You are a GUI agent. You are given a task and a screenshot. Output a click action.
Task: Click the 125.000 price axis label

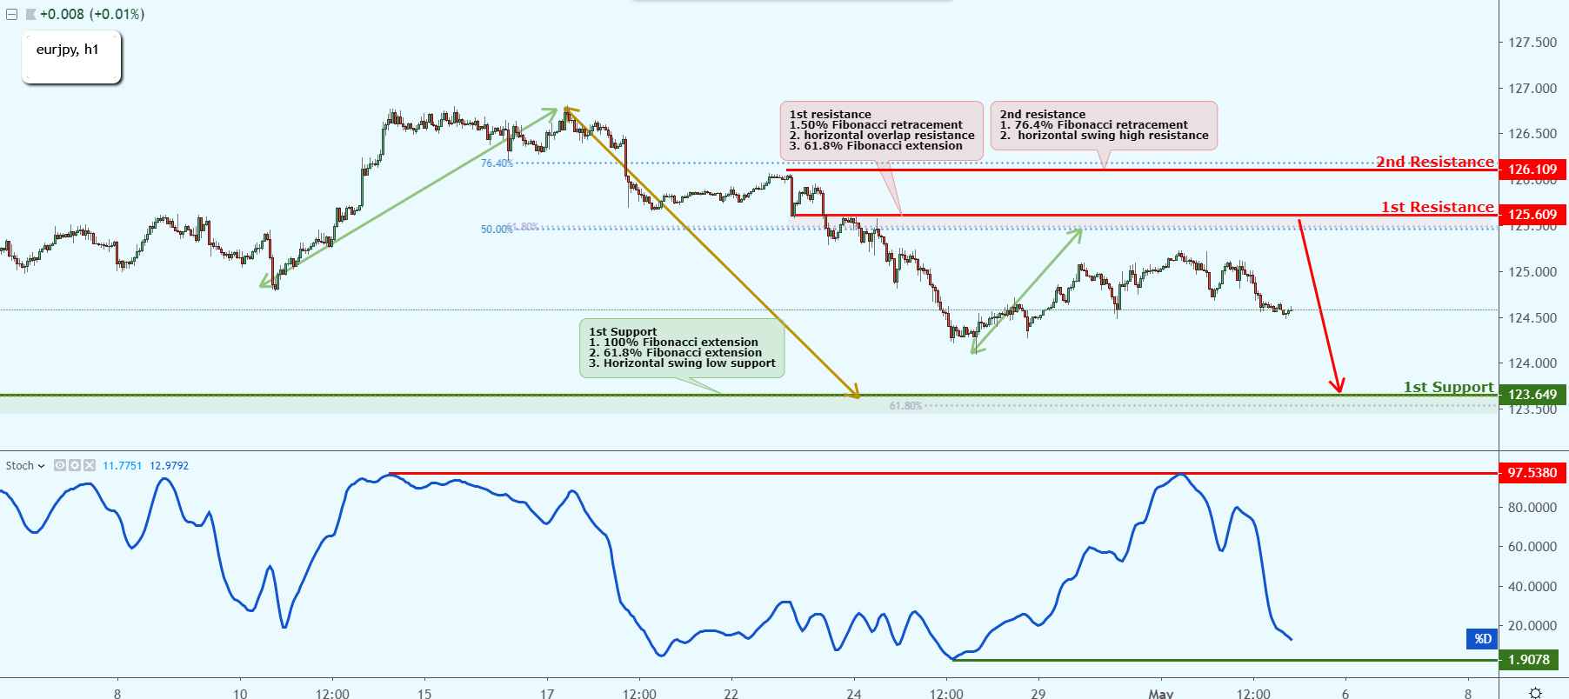coord(1532,272)
